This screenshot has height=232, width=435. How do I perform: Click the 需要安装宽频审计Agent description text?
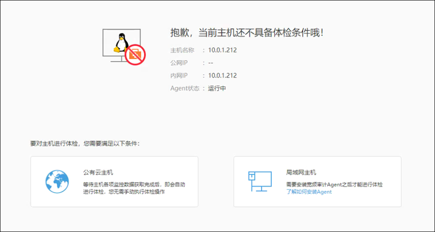(x=334, y=184)
